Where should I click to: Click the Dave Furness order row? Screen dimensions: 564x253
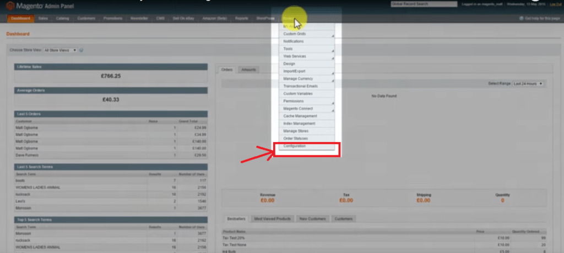(x=111, y=155)
